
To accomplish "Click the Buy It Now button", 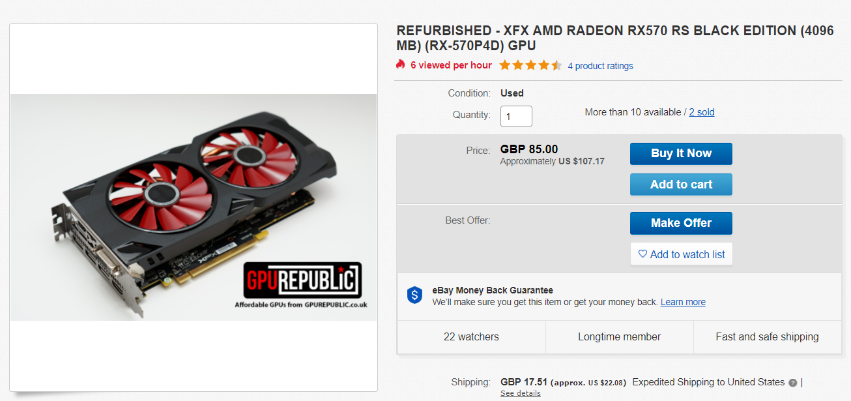I will [681, 153].
